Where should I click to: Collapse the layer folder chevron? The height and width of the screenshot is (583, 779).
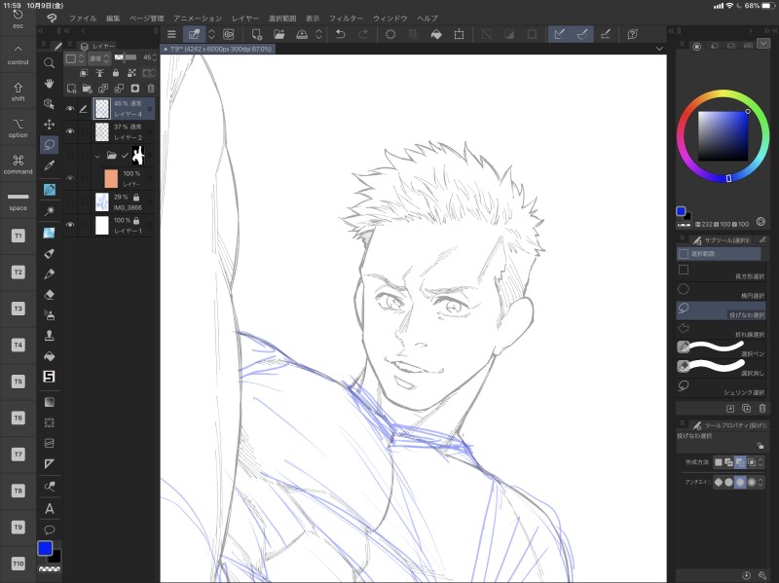tap(97, 155)
